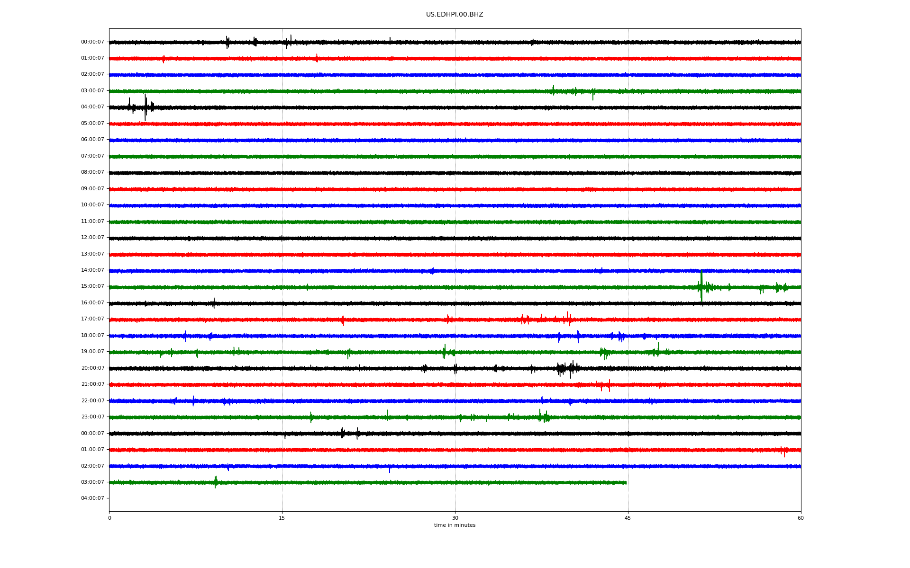Screen dimensions: 910x568
Task: Click the end of the last green 03:00:07 trace
Action: pos(626,483)
